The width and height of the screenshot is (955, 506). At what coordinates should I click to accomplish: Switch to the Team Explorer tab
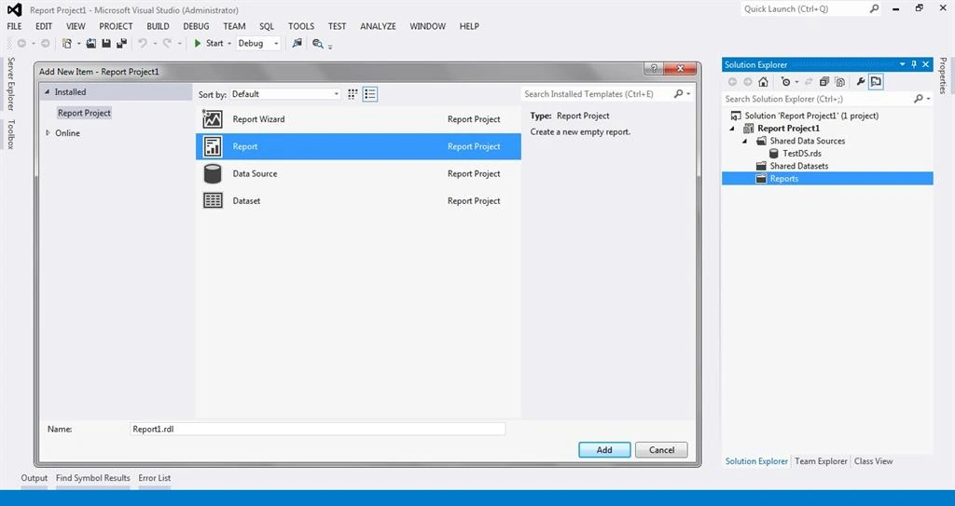tap(821, 461)
